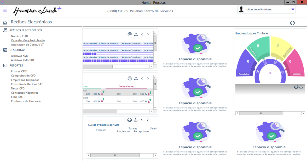
Task: Open Nómina CFDI menu item
Action: 19,36
